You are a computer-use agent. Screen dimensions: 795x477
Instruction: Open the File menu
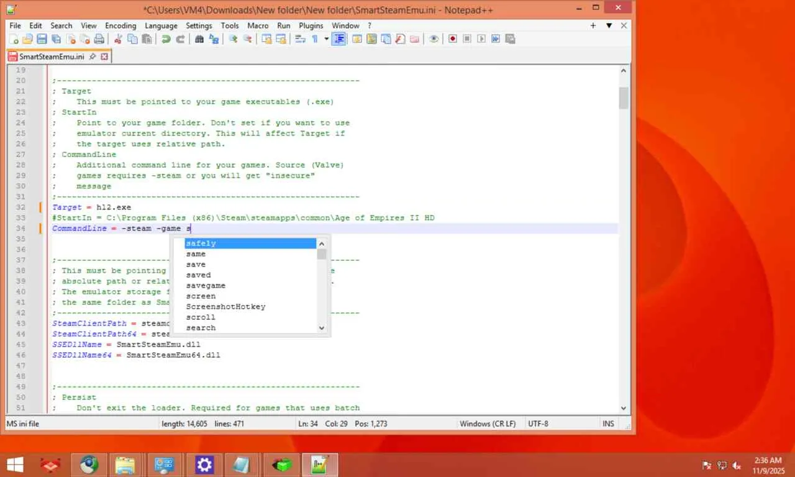pyautogui.click(x=15, y=25)
